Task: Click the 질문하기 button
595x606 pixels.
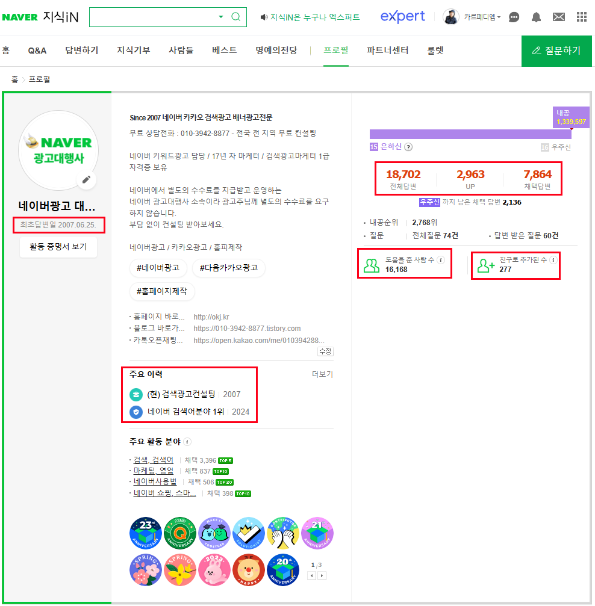Action: point(556,51)
